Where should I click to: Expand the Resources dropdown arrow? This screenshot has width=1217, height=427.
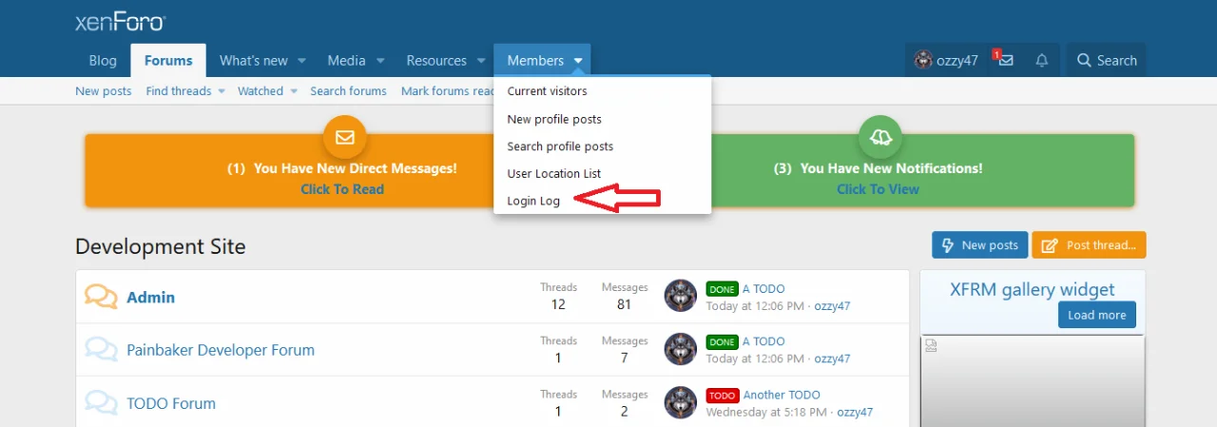[481, 61]
